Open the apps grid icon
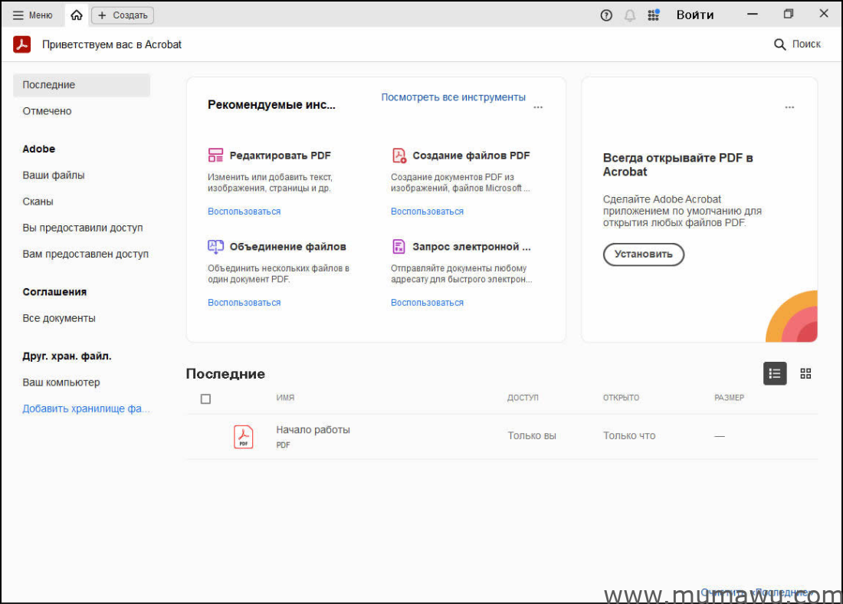 (x=653, y=15)
